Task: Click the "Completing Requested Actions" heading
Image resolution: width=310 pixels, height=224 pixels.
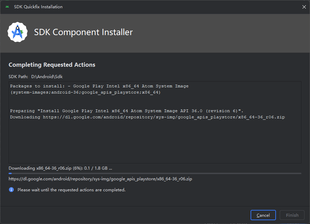Action: tap(52, 65)
